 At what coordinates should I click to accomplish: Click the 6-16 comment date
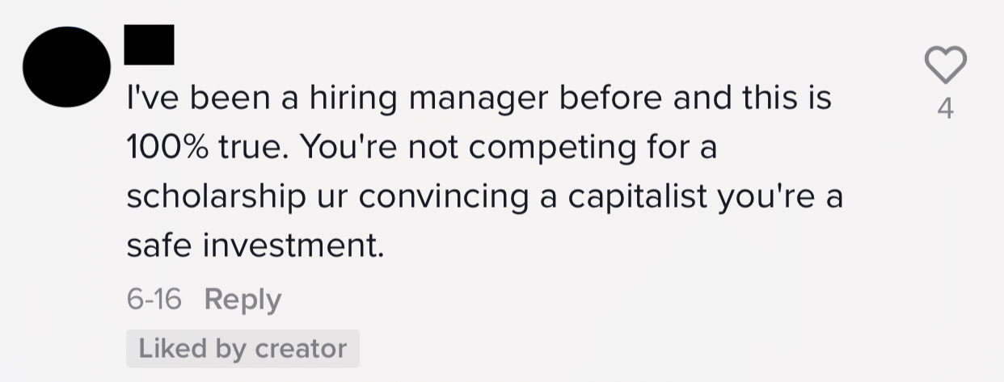point(154,300)
